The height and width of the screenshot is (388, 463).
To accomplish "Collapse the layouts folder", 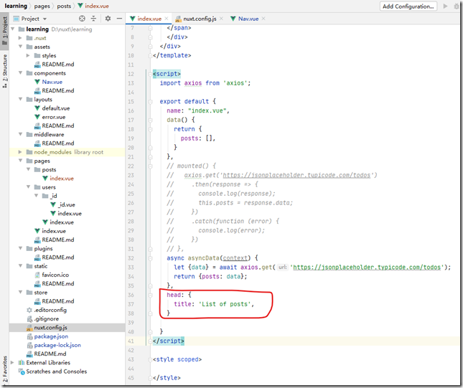I will point(20,99).
